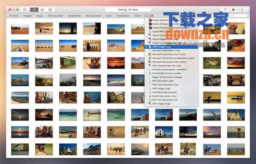Screen dimensions: 256x164
Task: Switch to grid thumbnail view
Action: pos(34,10)
